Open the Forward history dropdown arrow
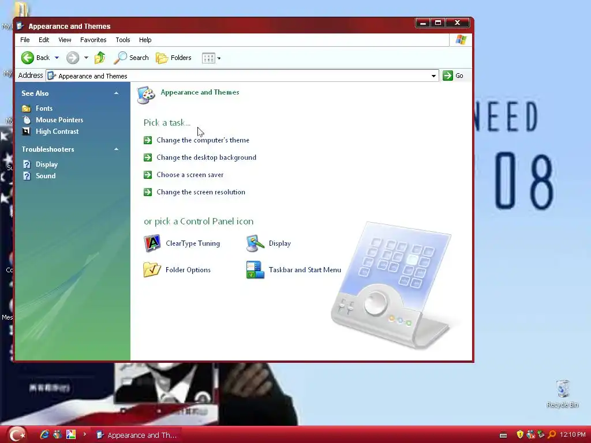 [x=87, y=58]
